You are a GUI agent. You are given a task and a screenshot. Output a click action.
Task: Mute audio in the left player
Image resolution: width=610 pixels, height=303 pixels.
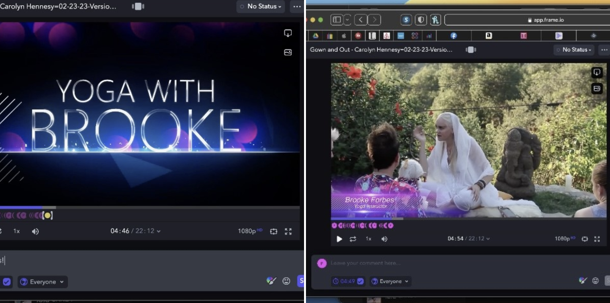pyautogui.click(x=35, y=231)
